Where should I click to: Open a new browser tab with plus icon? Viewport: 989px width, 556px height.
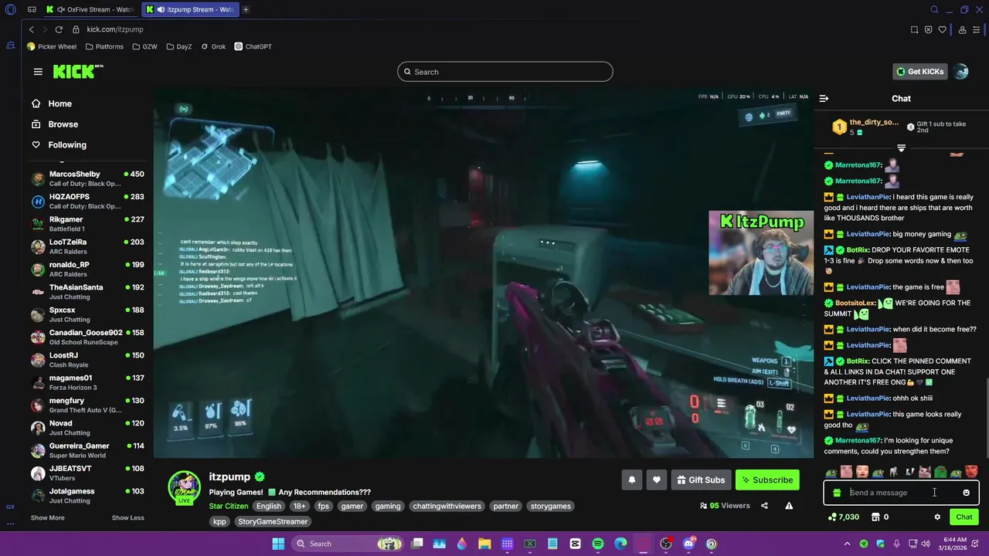click(x=246, y=9)
